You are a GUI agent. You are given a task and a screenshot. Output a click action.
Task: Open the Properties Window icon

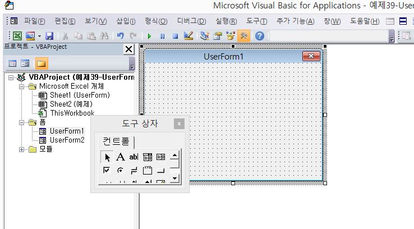218,36
